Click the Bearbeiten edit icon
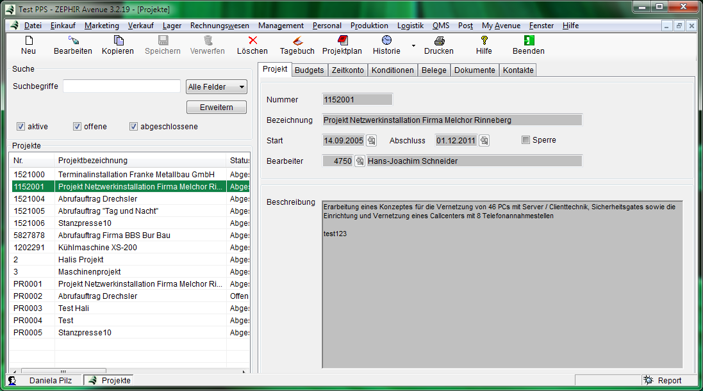Viewport: 703px width, 391px height. tap(72, 40)
